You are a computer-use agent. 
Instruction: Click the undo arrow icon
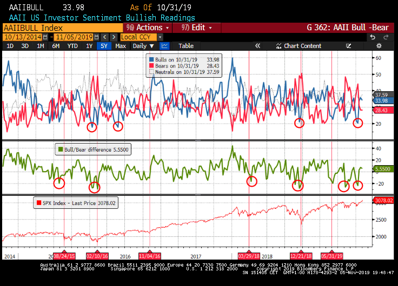(373, 37)
